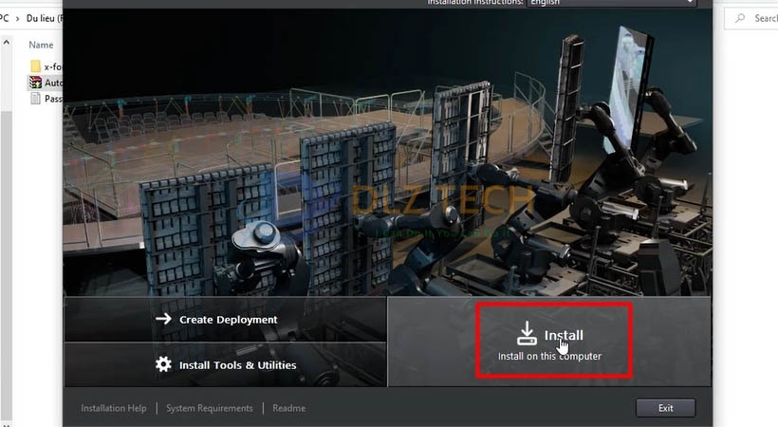Expand the chevron between PC and Du lieu
The width and height of the screenshot is (778, 427).
click(x=19, y=18)
